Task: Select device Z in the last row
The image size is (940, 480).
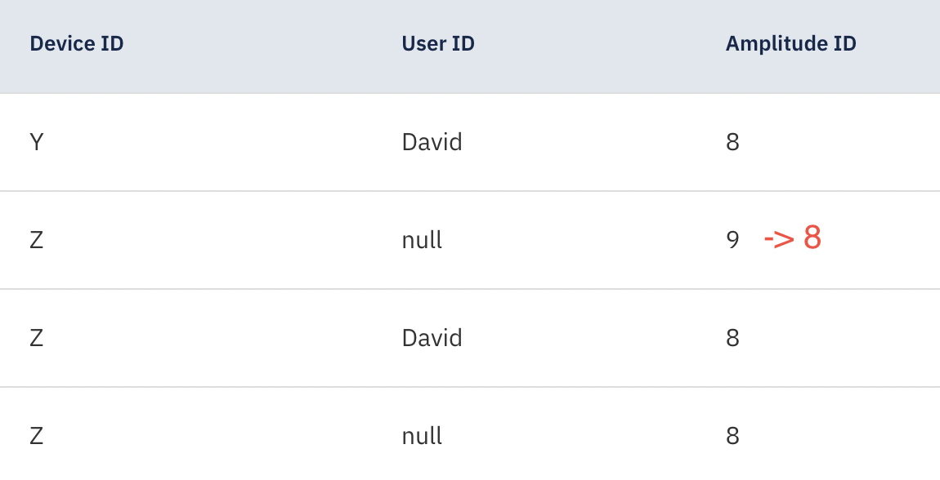Action: pyautogui.click(x=36, y=436)
